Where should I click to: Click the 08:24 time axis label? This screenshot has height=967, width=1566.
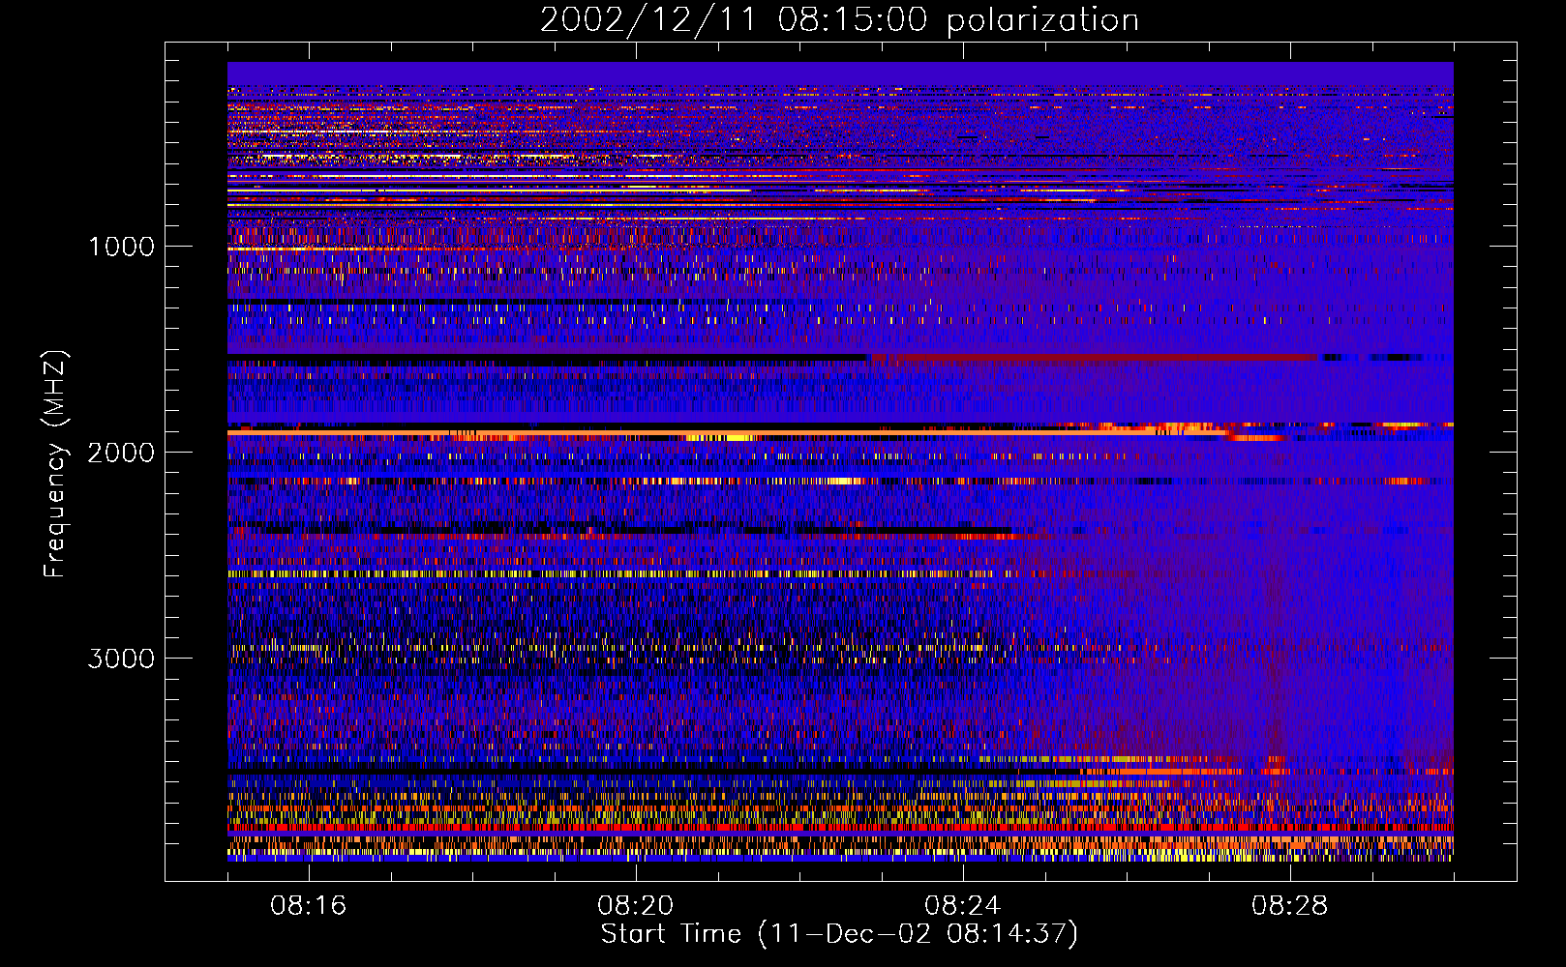963,906
